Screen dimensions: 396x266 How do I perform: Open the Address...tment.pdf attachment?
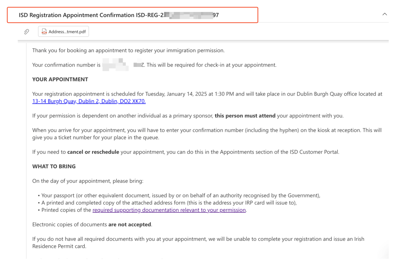(x=67, y=32)
